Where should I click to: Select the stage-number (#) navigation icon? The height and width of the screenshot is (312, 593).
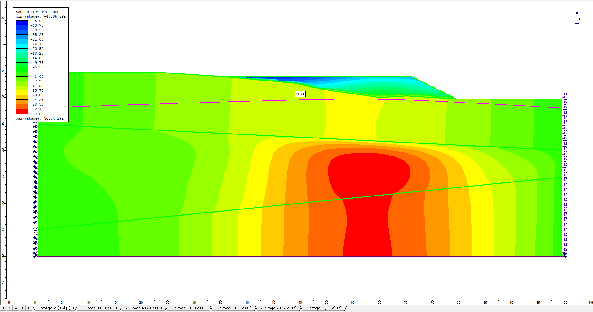[x=16, y=308]
